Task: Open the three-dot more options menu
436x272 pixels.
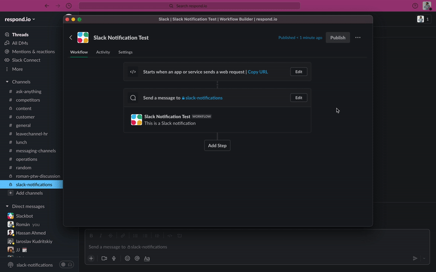Action: tap(358, 38)
